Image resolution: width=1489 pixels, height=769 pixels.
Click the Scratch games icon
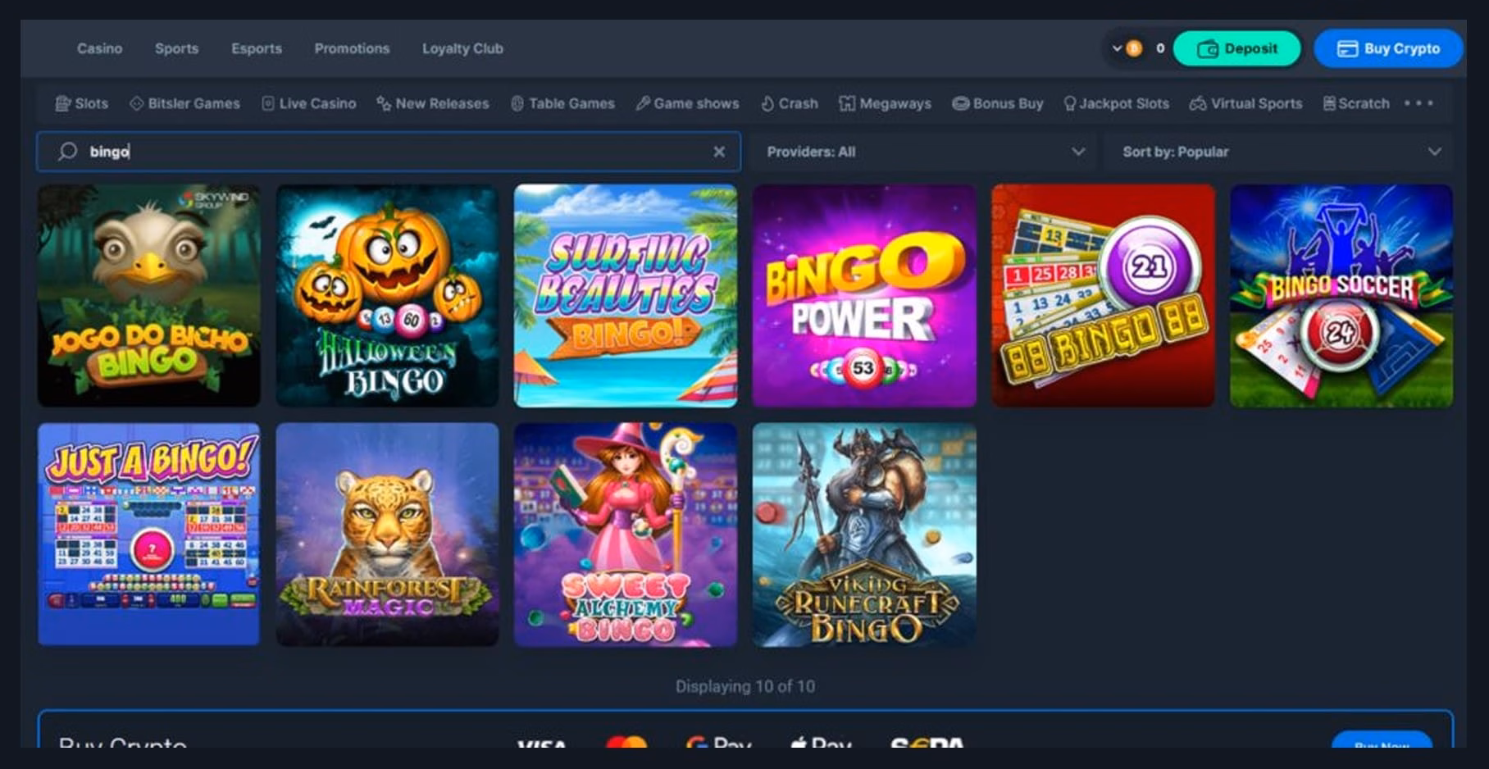1329,103
